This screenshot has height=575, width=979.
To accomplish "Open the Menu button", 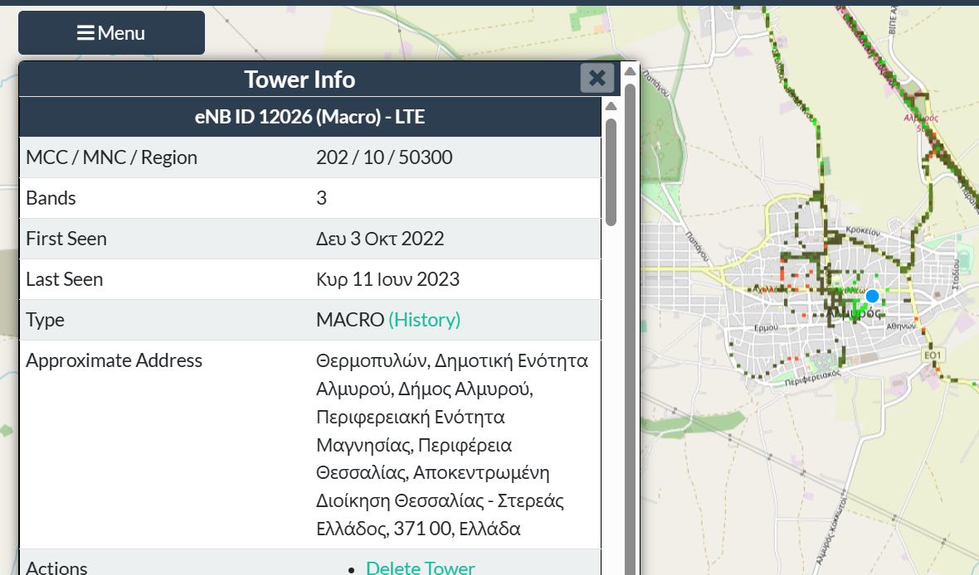I will pos(111,32).
